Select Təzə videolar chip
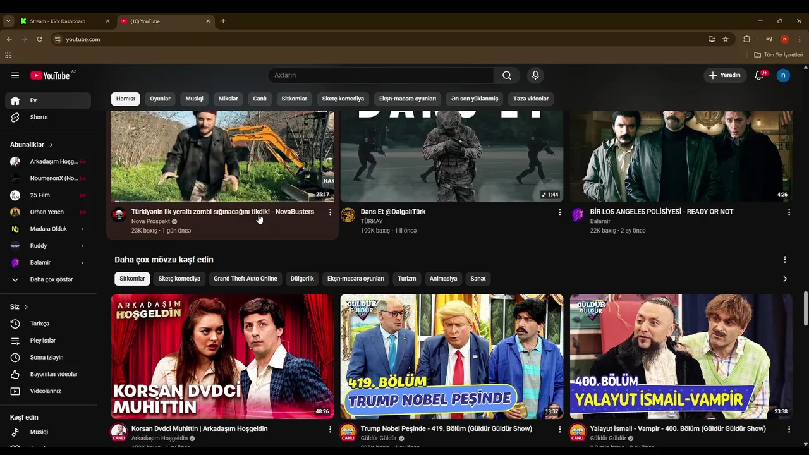This screenshot has height=455, width=809. [x=531, y=99]
